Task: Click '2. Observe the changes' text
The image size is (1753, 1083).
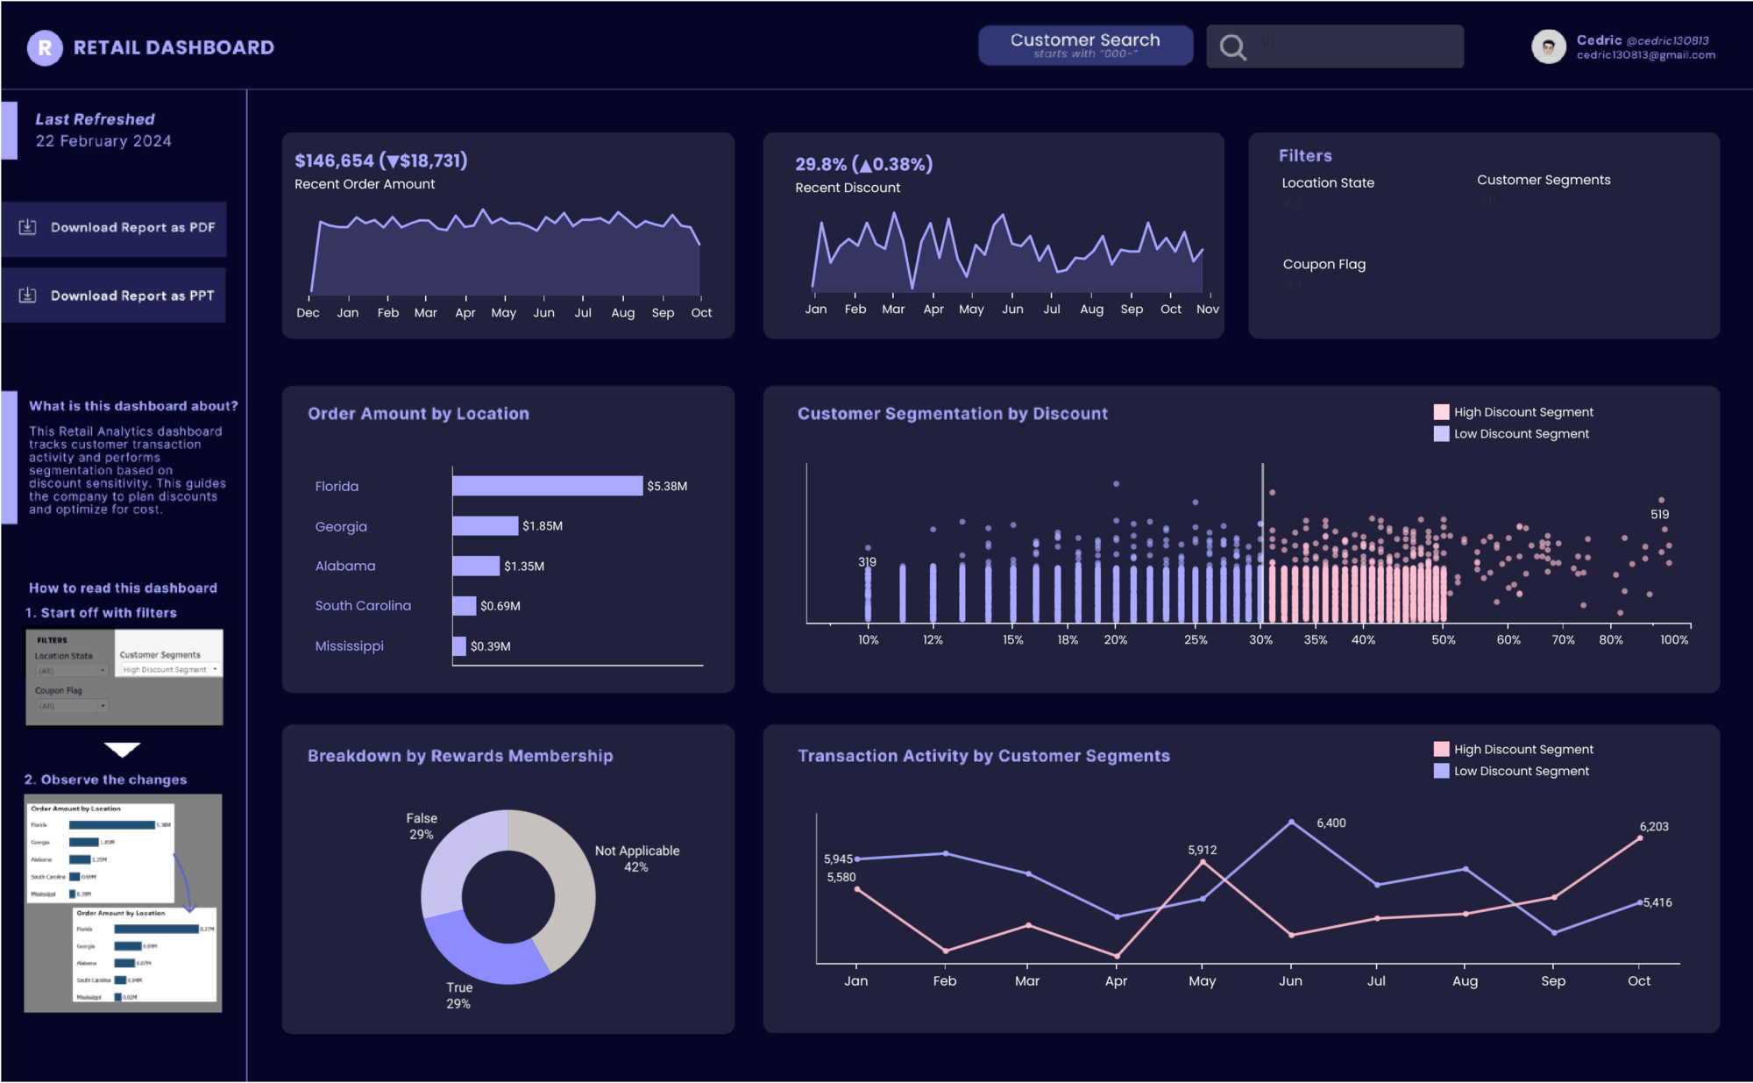Action: 105,780
